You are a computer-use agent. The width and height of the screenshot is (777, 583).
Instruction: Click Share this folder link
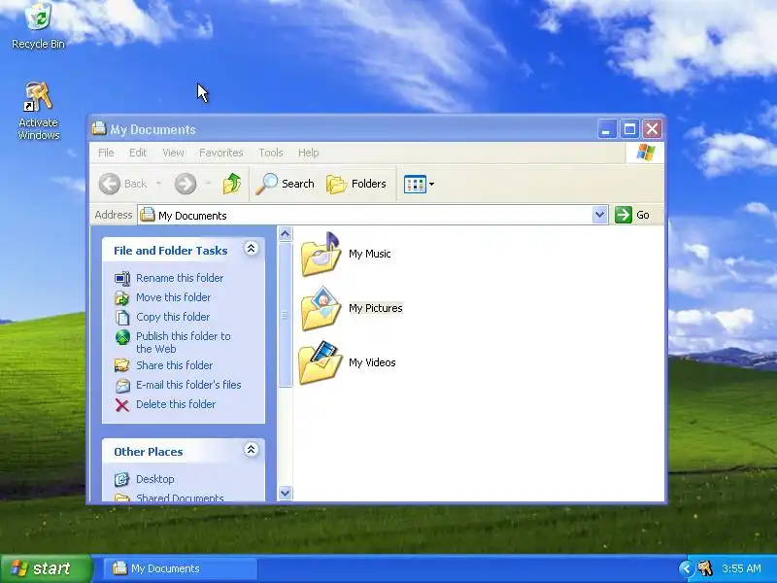(x=175, y=365)
